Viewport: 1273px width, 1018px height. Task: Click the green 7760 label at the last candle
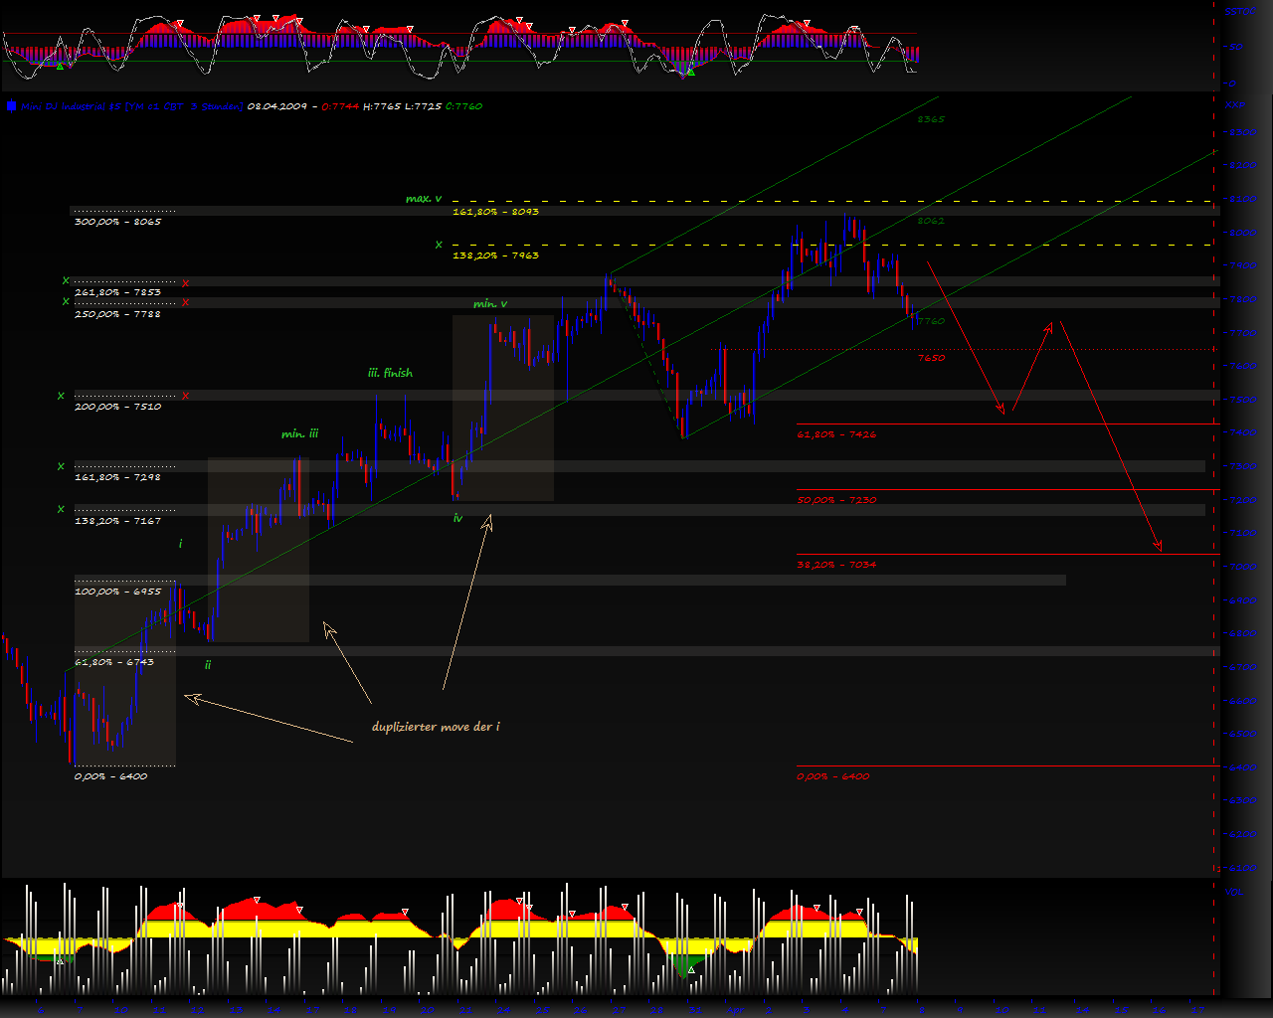pos(931,321)
